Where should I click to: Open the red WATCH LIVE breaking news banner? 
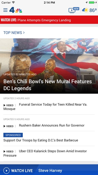[49, 20]
